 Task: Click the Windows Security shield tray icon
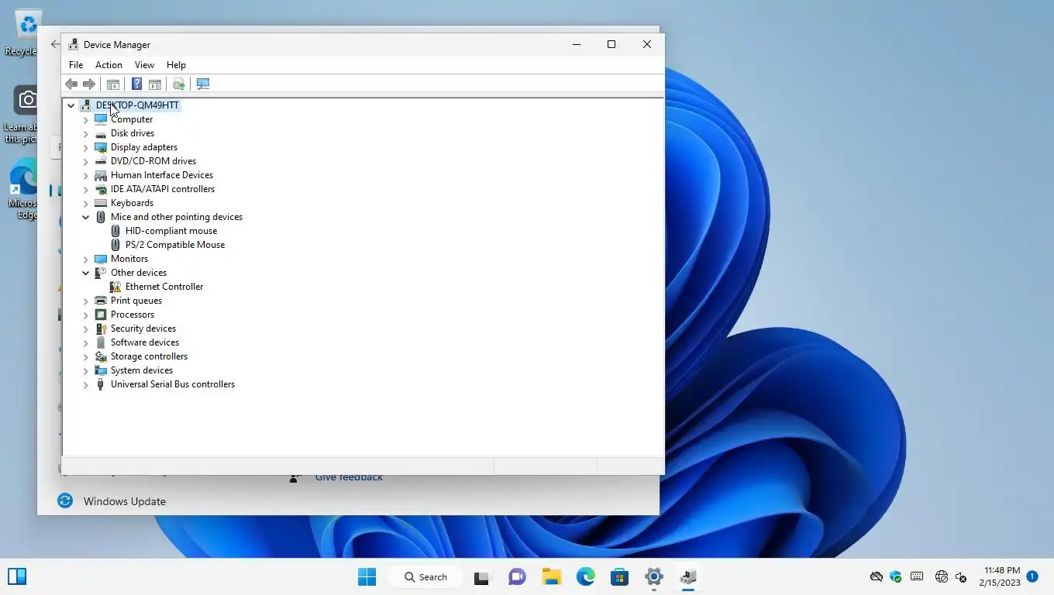click(x=896, y=576)
